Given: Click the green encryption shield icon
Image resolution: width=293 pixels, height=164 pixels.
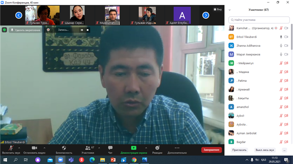Looking at the screenshot, I should pos(5,30).
